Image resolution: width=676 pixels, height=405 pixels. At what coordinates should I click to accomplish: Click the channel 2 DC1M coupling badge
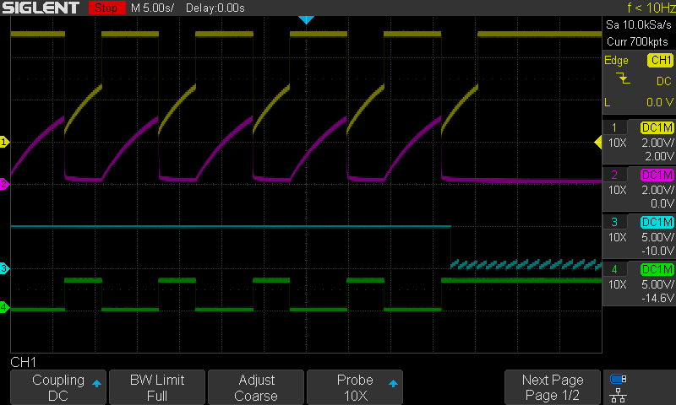(x=657, y=175)
